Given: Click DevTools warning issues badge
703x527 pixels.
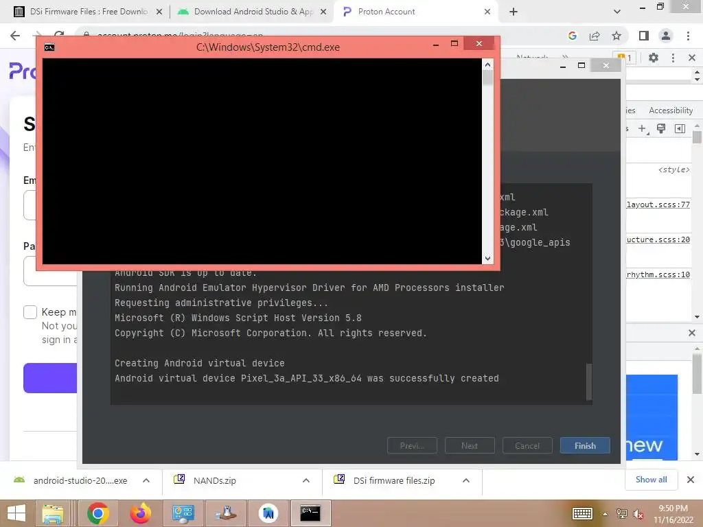Looking at the screenshot, I should click(x=625, y=58).
